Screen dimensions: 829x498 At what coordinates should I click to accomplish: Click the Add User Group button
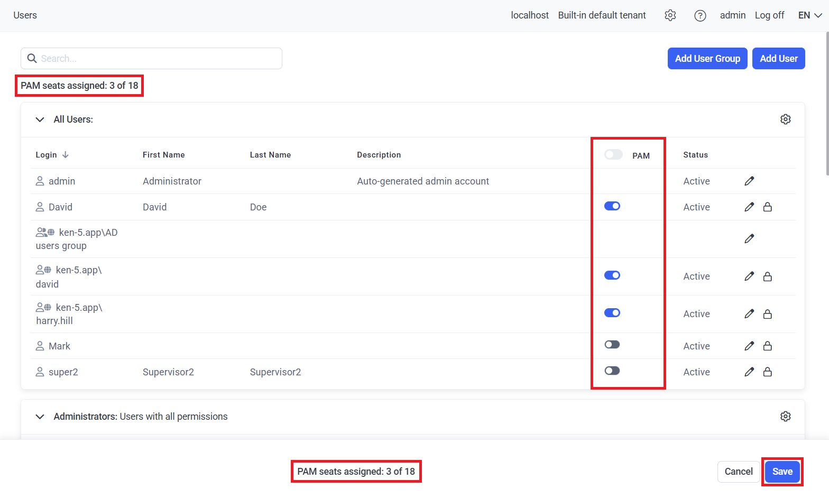tap(707, 59)
